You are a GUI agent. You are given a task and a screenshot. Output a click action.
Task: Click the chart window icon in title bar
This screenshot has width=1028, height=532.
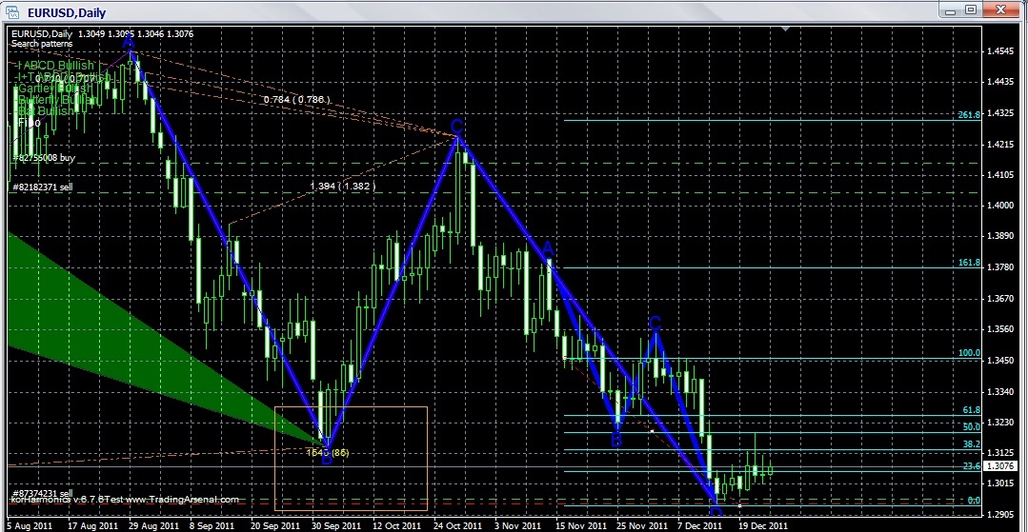click(13, 11)
